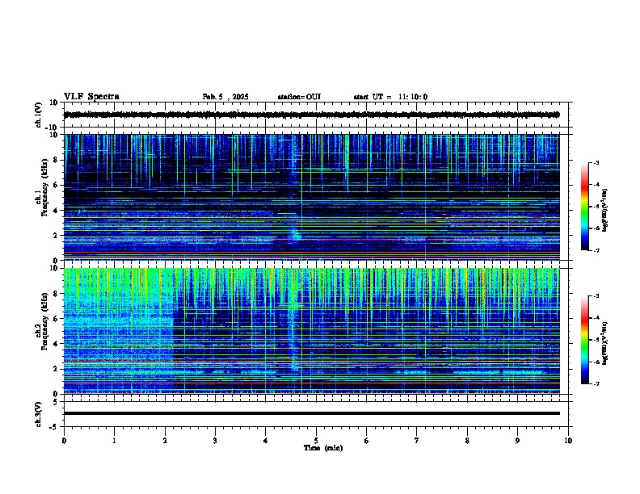Click the "-6" tick on ch.2 color bar
The image size is (640, 494).
click(596, 362)
